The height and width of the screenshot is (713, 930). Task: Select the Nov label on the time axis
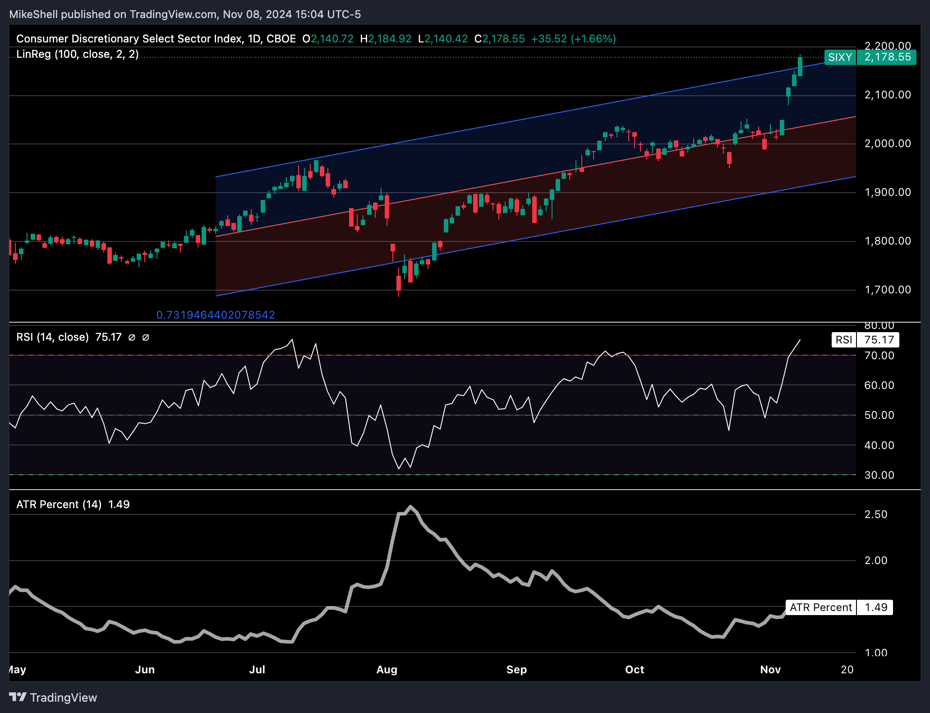(x=771, y=670)
